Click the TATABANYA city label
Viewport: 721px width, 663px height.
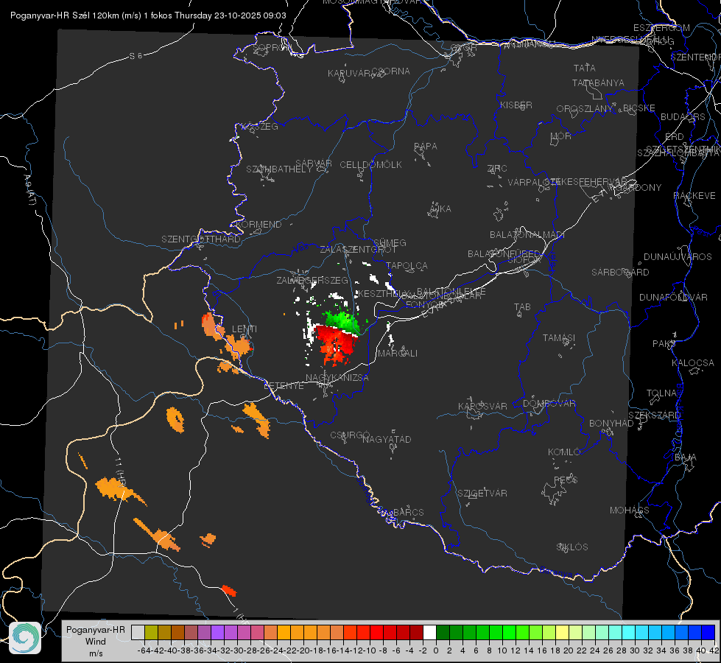point(598,83)
